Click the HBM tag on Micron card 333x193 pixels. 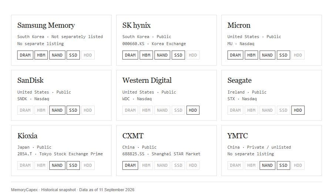pos(251,55)
